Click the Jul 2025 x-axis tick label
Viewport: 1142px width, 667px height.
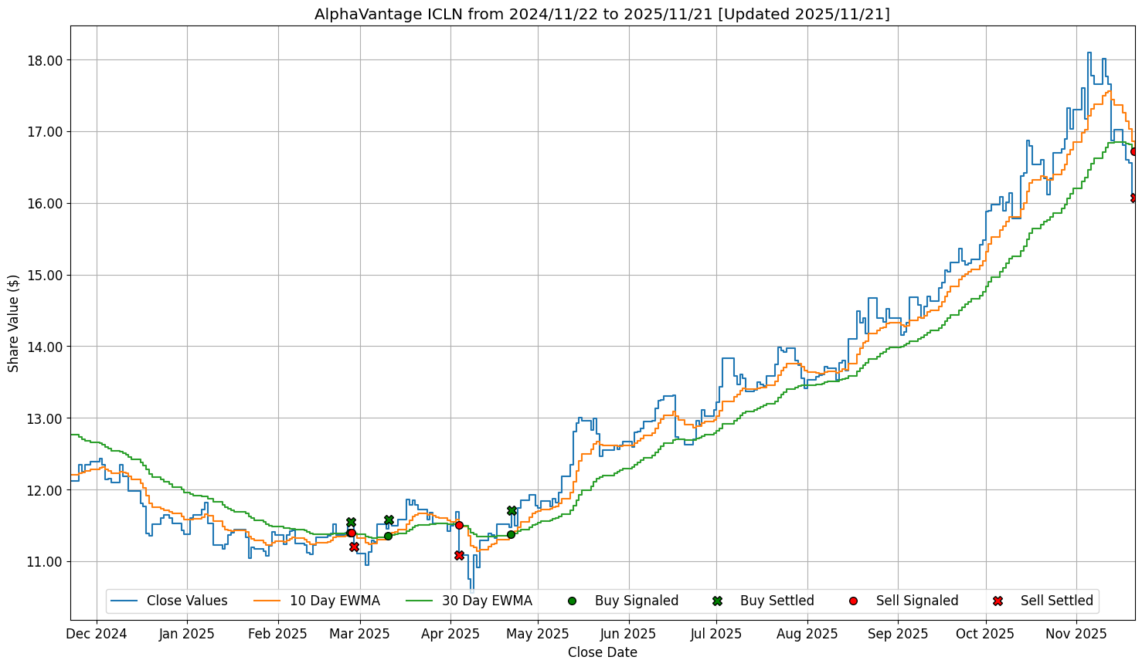(715, 634)
